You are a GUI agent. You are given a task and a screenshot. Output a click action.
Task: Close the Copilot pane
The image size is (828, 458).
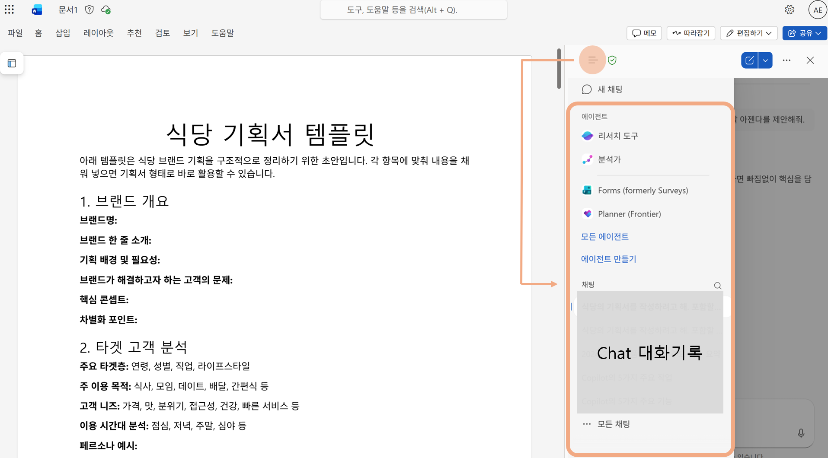point(810,60)
